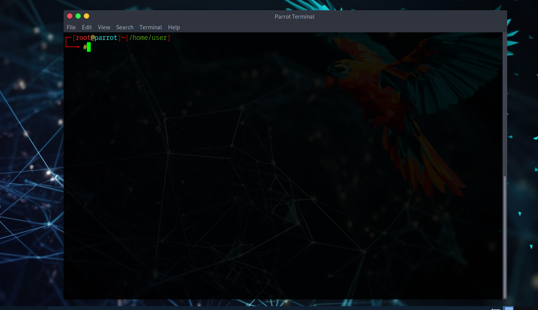538x310 pixels.
Task: Close the Parrot Terminal with red button
Action: click(69, 16)
